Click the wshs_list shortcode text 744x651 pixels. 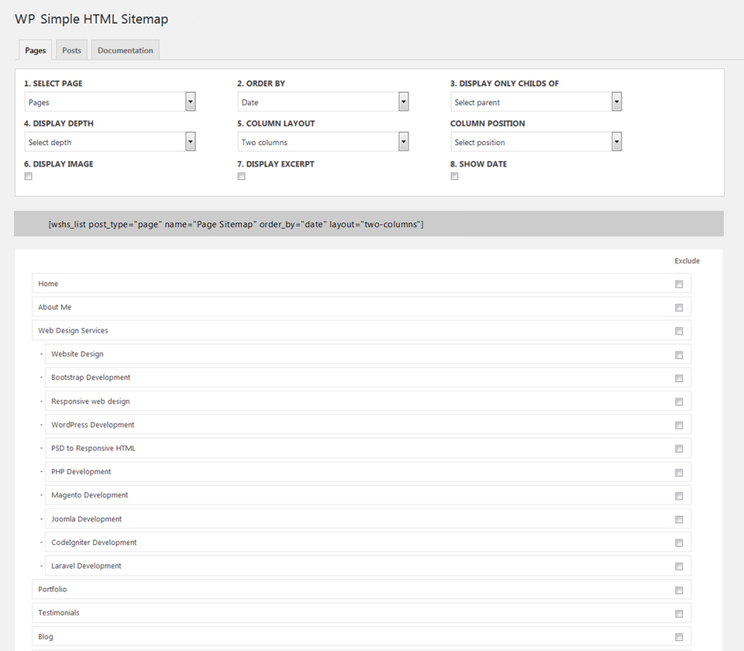[236, 225]
